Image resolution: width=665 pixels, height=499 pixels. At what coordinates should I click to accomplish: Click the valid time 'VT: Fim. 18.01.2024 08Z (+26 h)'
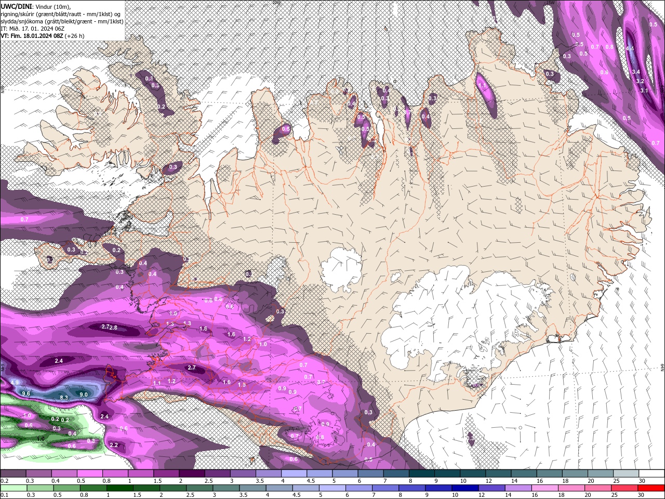pyautogui.click(x=43, y=36)
